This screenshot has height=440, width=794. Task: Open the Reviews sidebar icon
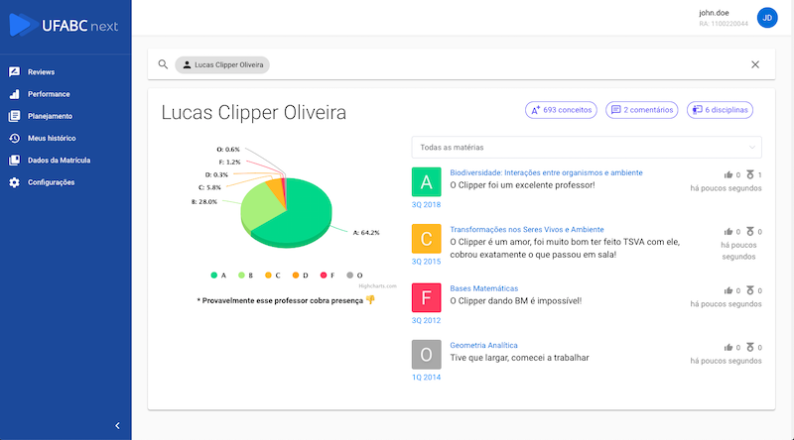14,71
